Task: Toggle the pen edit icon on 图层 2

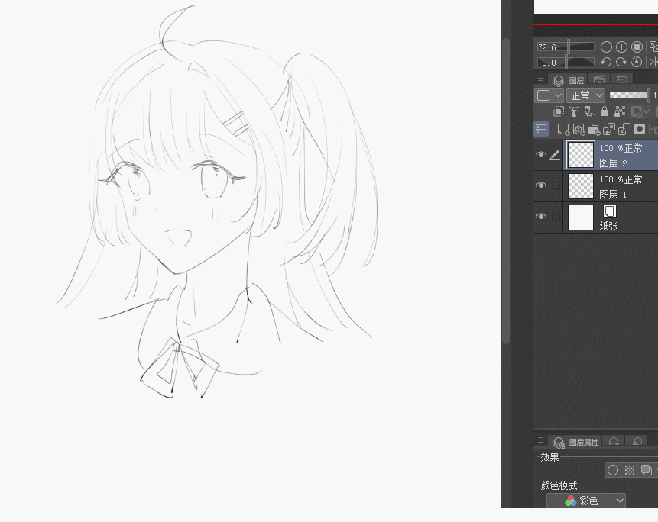Action: click(555, 156)
